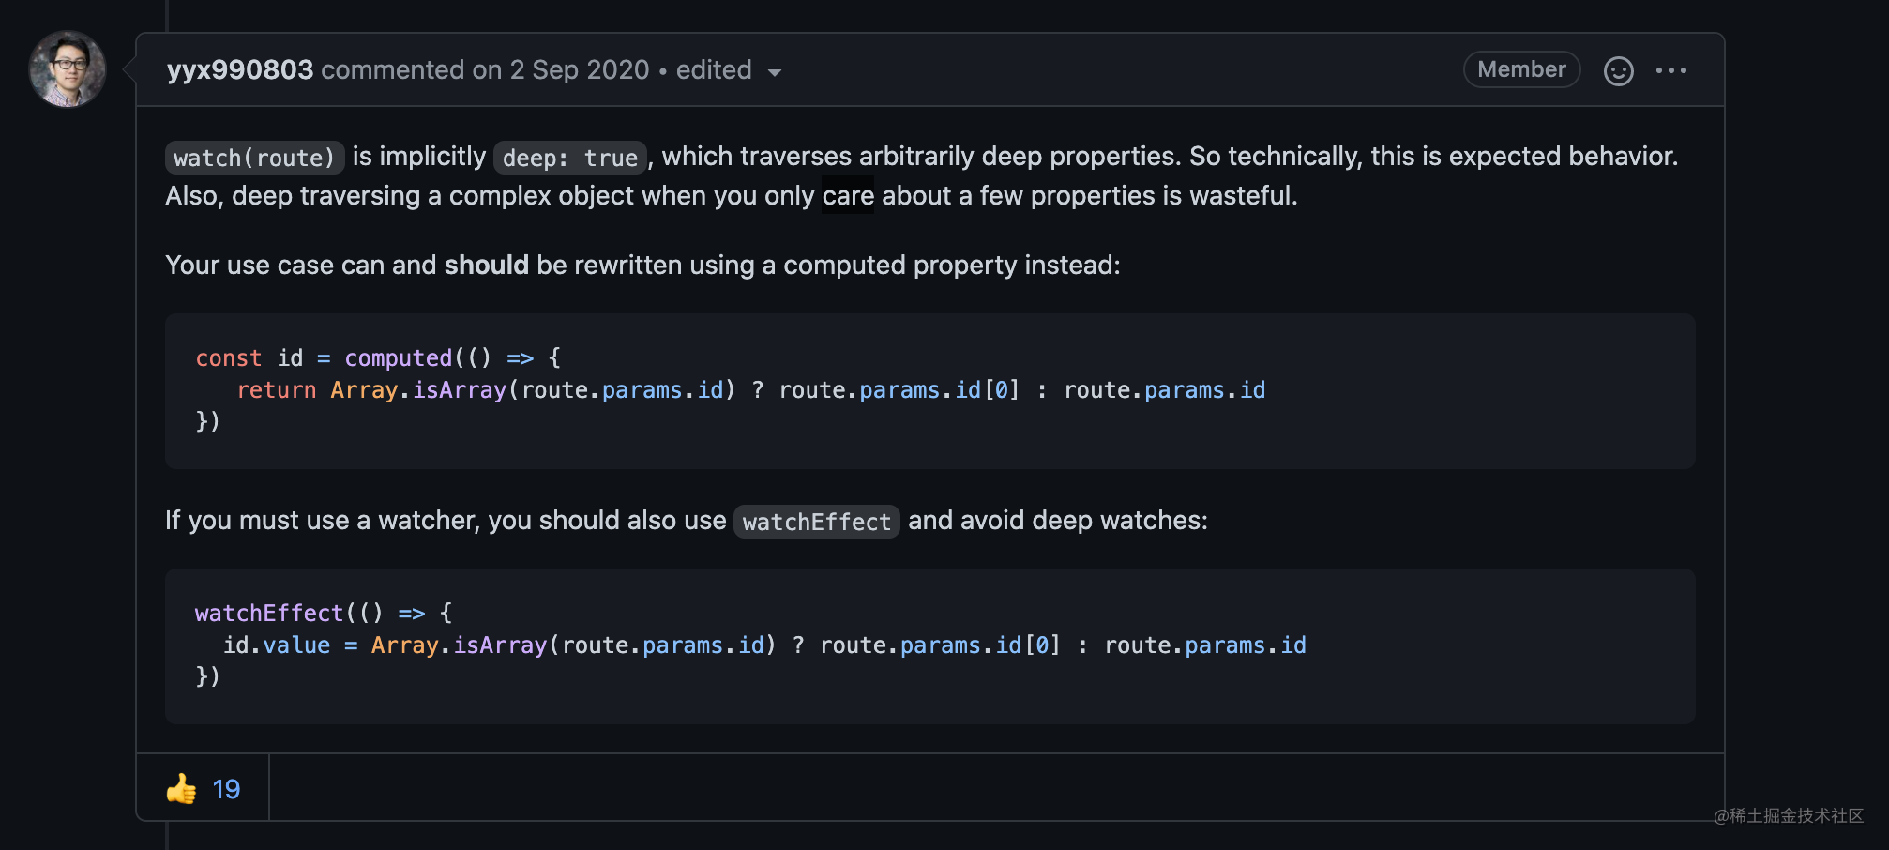
Task: Click the edited label in header
Action: click(714, 69)
